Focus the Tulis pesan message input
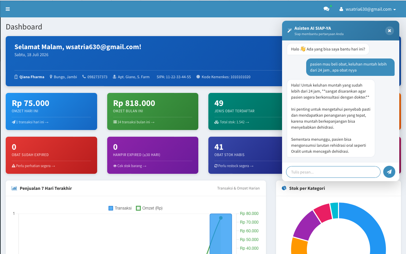Image resolution: width=406 pixels, height=254 pixels. (x=333, y=172)
